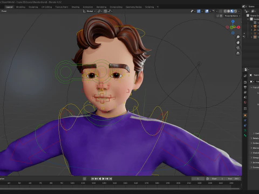This screenshot has width=259, height=194.
Task: Open the Output properties tab
Action: coord(245,87)
